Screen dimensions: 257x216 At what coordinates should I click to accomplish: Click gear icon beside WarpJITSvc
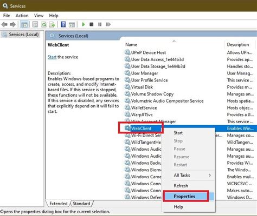127,114
